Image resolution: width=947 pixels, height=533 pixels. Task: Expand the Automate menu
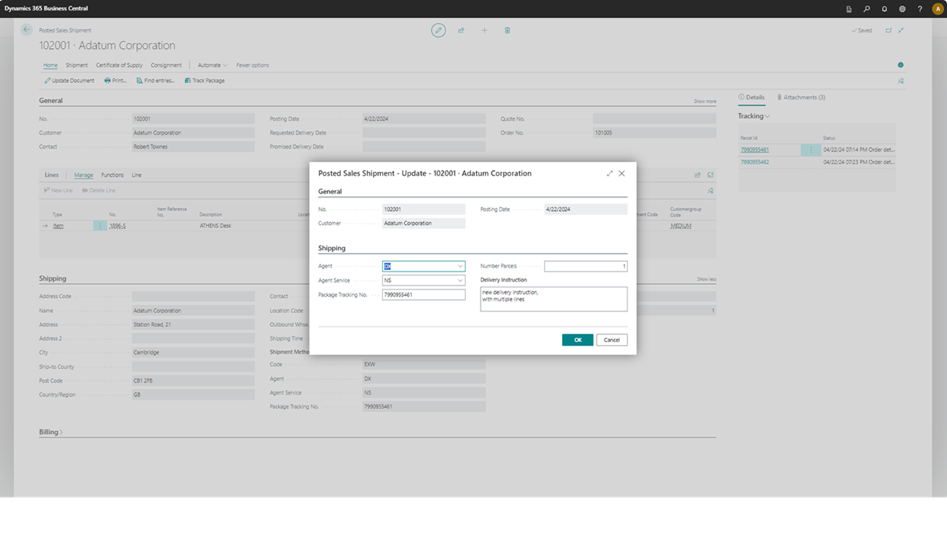point(212,65)
